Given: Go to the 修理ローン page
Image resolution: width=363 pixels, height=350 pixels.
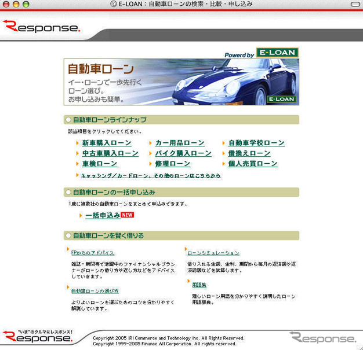Looking at the screenshot, I should pyautogui.click(x=172, y=164).
